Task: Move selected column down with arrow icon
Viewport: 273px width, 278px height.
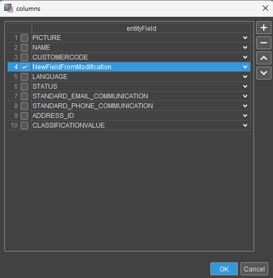Action: 264,73
